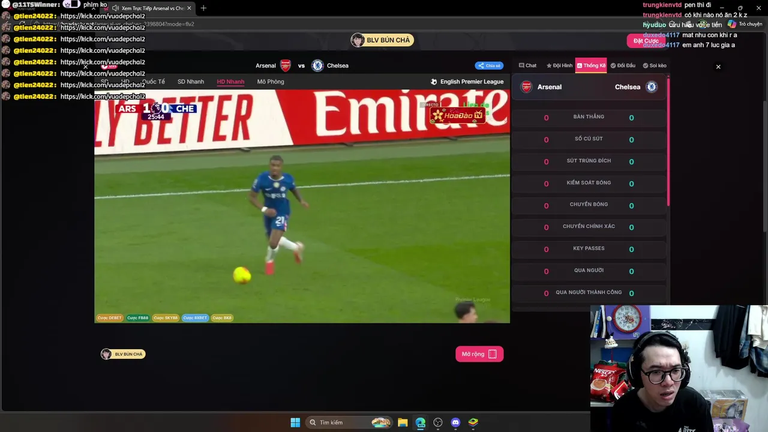Open Microsoft Edge Beta from the taskbar
This screenshot has height=432, width=768.
click(x=420, y=422)
